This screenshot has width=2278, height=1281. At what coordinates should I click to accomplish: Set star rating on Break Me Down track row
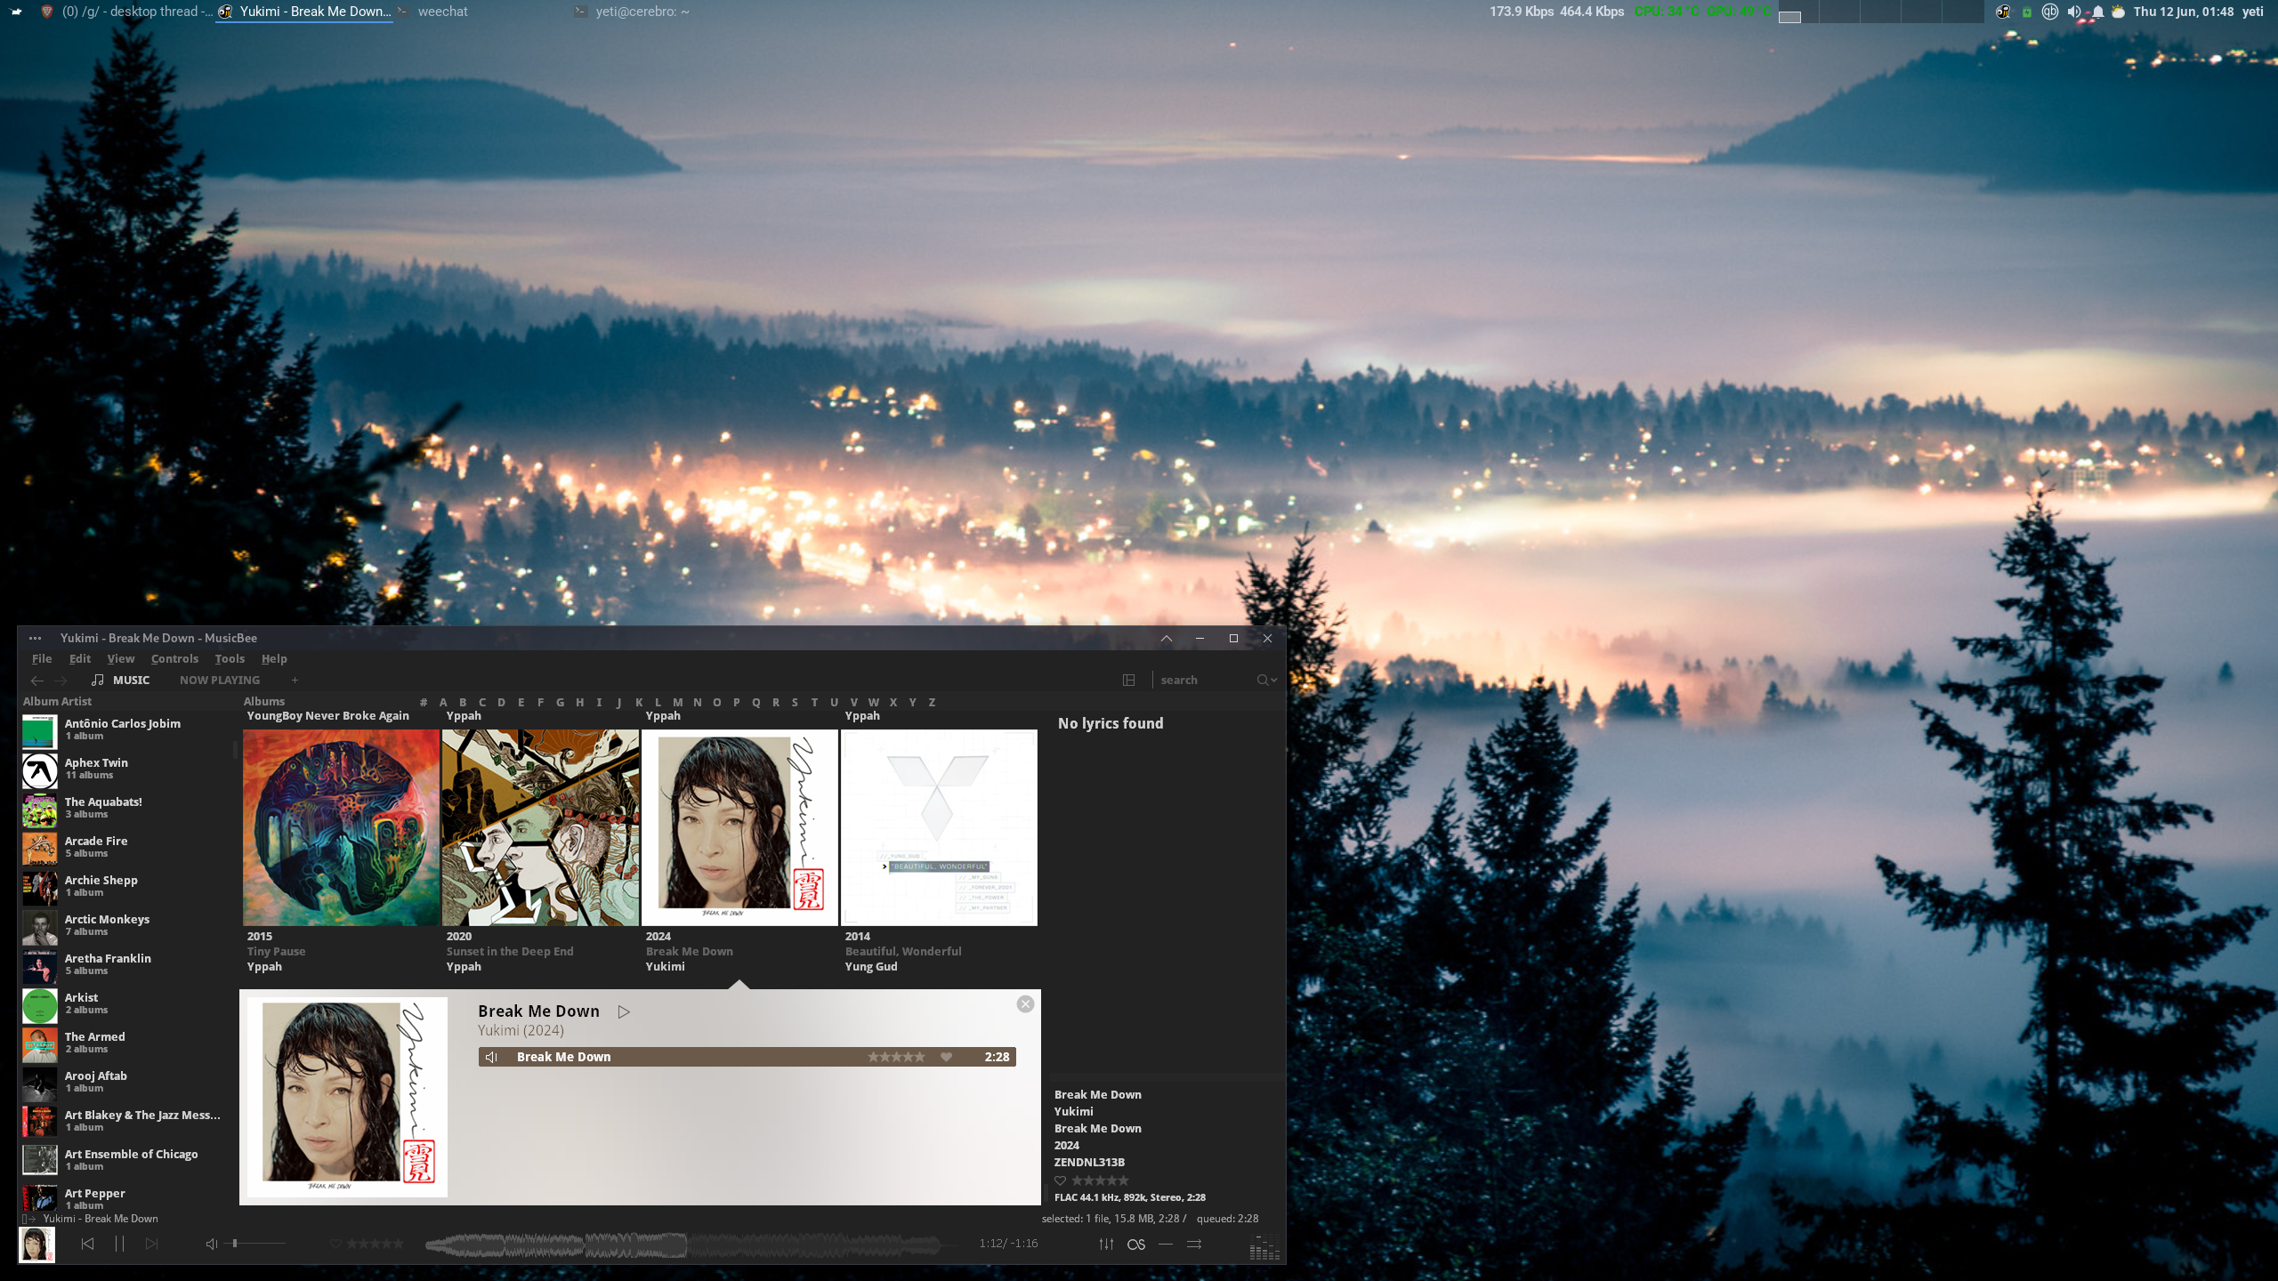[896, 1057]
